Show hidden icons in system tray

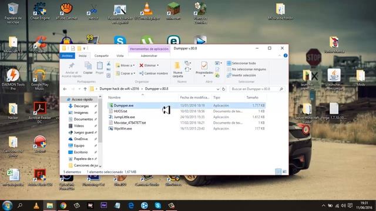[324, 206]
